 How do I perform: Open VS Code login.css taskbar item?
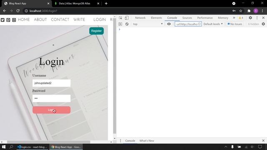[x=33, y=147]
